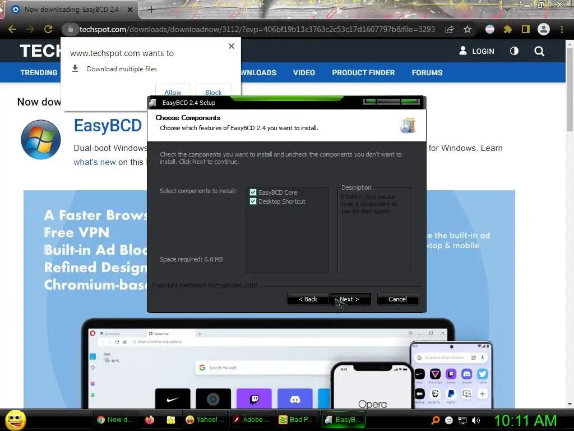This screenshot has width=574, height=431.
Task: Toggle Chrome side panel icon
Action: tap(526, 29)
